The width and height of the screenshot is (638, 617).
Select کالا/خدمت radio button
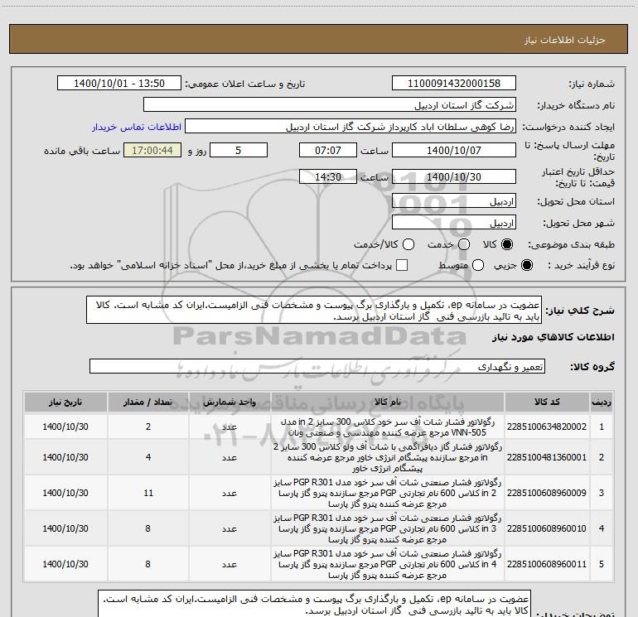click(408, 244)
